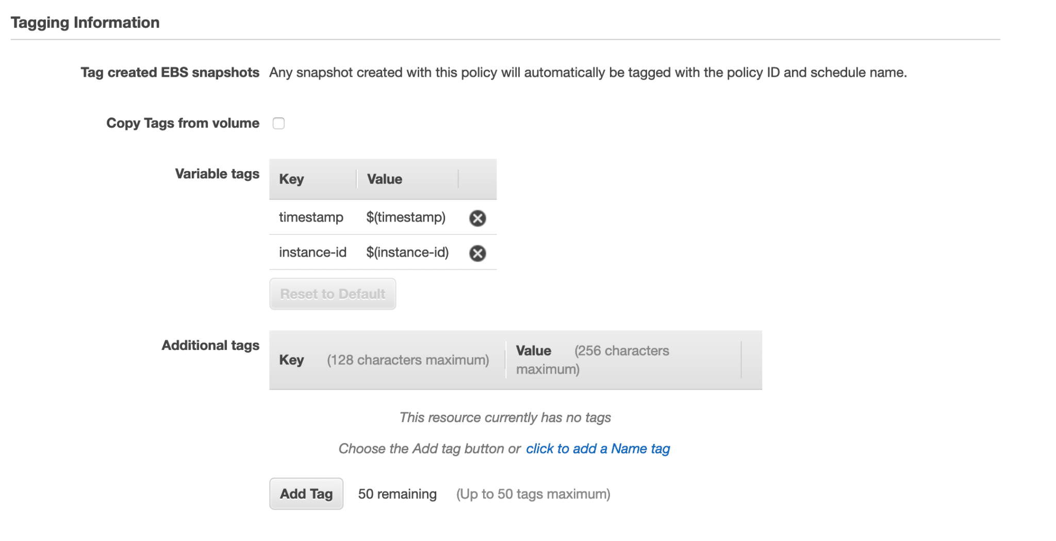1056x541 pixels.
Task: Select the Key column header in Variable tags
Action: (290, 179)
